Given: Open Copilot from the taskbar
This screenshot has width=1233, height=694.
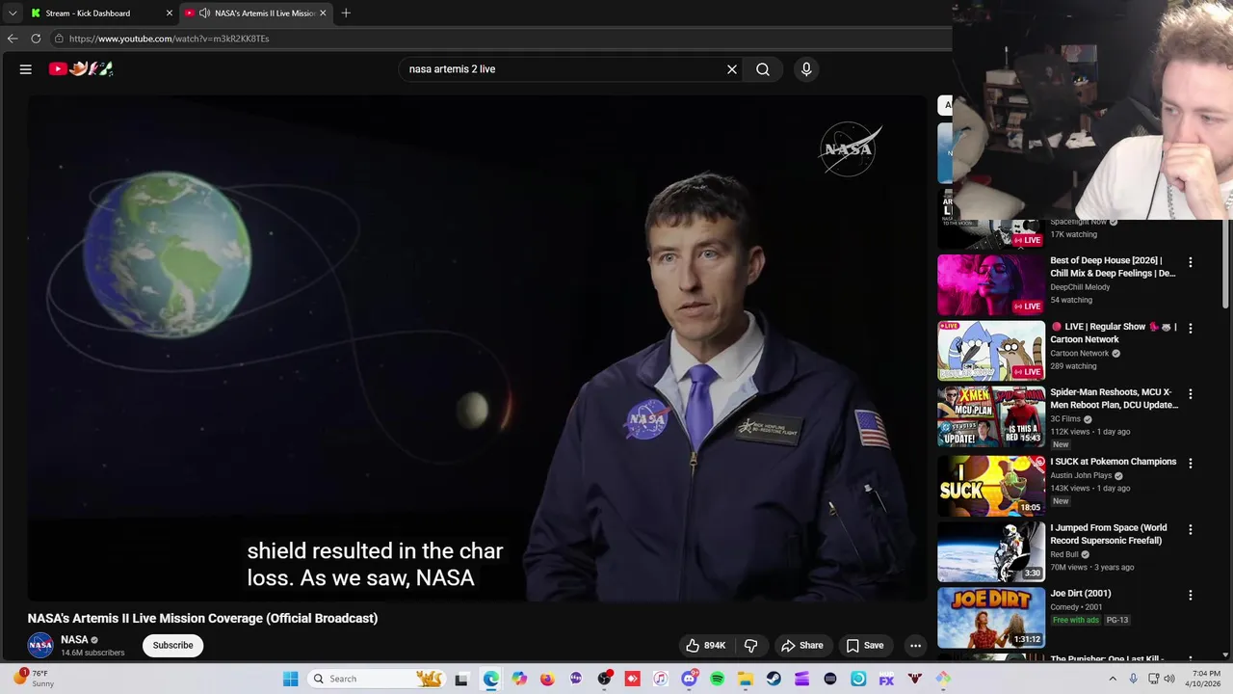Looking at the screenshot, I should tap(519, 679).
